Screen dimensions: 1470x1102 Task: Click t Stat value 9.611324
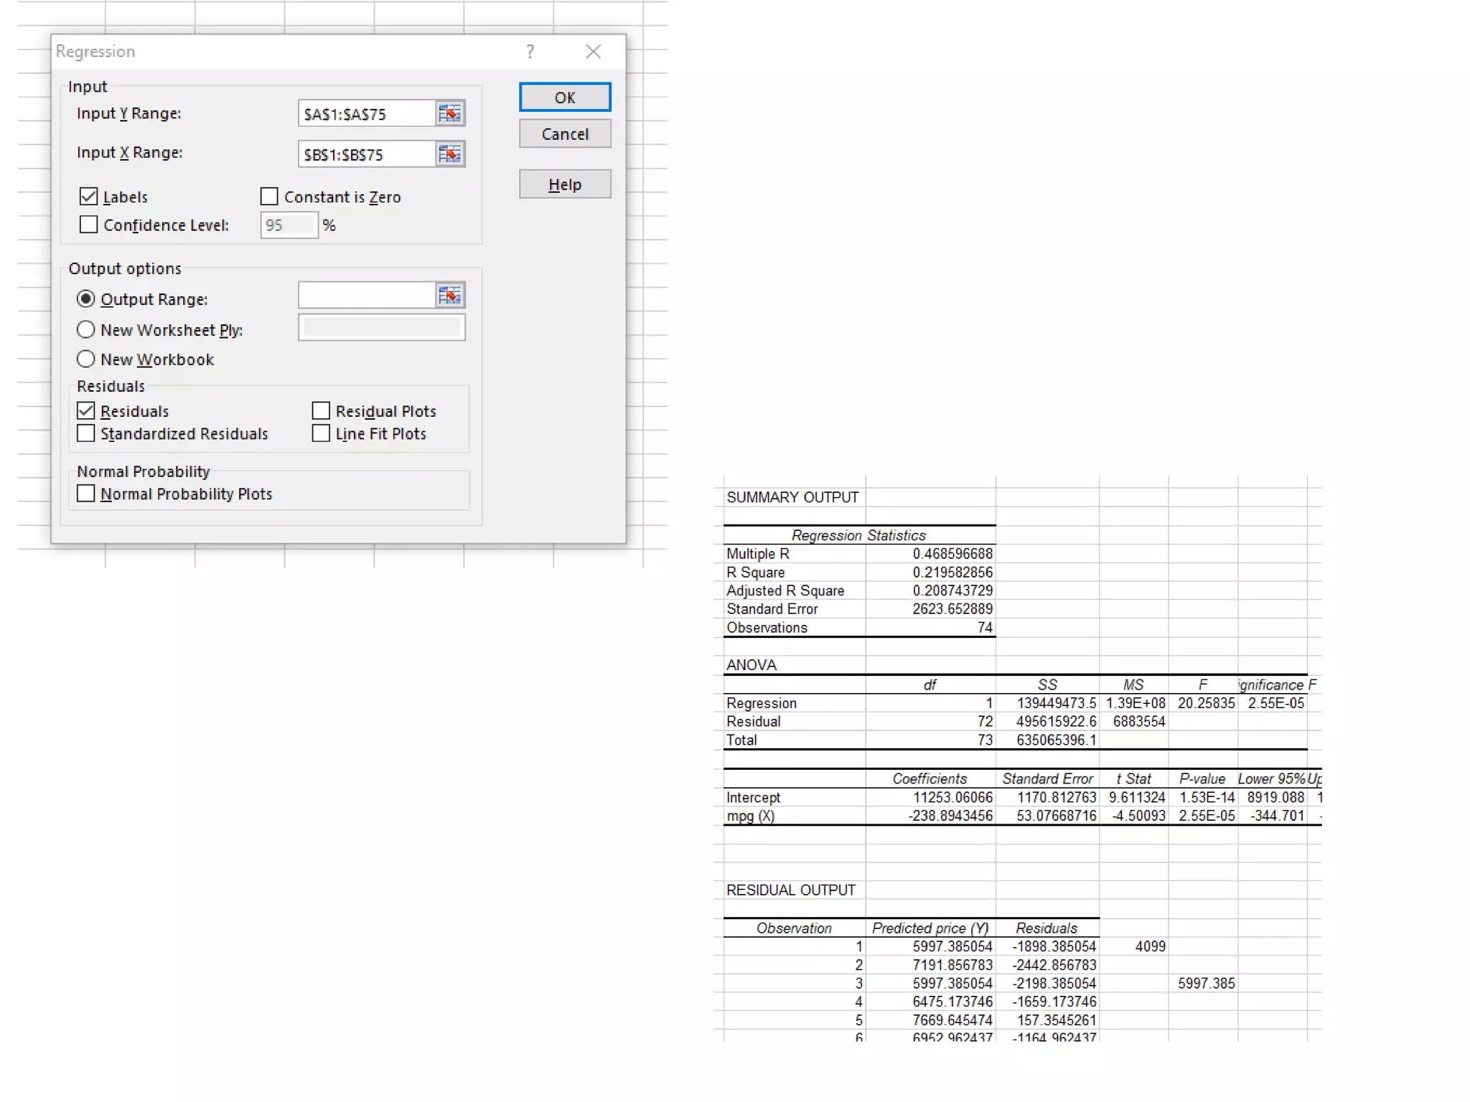point(1134,798)
